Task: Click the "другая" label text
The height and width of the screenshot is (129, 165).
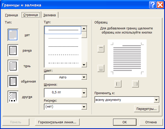Action: pyautogui.click(x=27, y=97)
